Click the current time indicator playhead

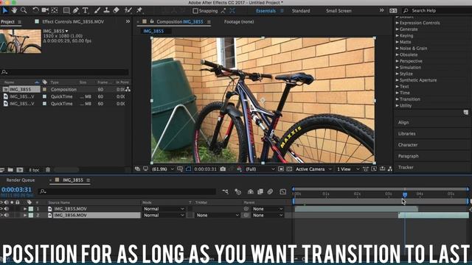(405, 194)
